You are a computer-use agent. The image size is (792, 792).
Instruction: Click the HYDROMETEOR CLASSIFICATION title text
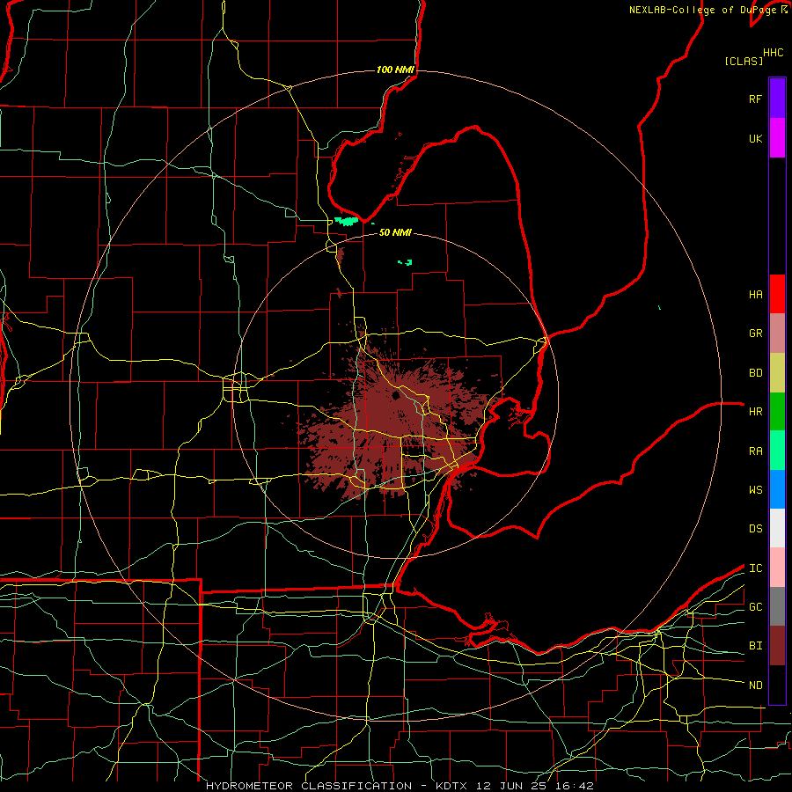[309, 786]
